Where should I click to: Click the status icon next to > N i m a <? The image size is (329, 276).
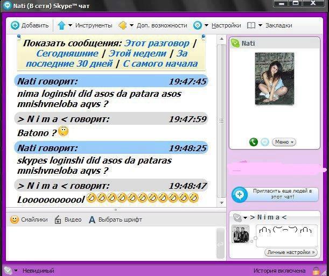pos(237,217)
